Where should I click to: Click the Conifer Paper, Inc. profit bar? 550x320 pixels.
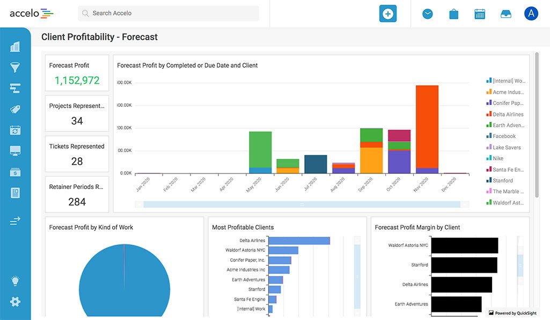280,260
